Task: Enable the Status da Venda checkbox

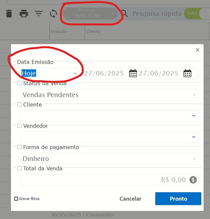Action: pyautogui.click(x=19, y=83)
